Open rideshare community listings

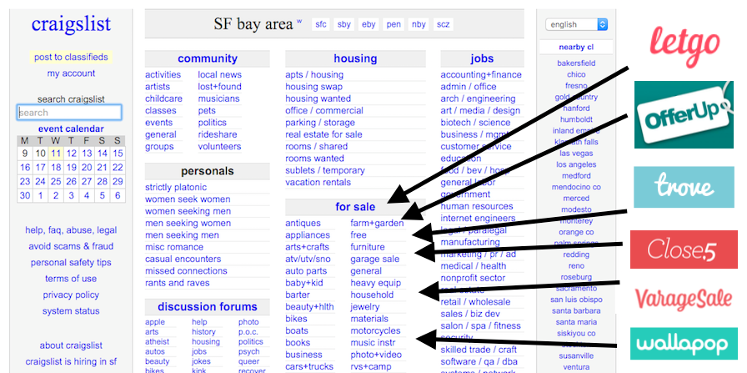(218, 134)
